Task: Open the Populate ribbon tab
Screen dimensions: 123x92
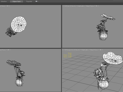Action: (x=29, y=2)
